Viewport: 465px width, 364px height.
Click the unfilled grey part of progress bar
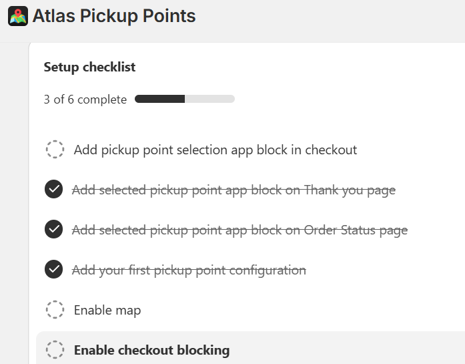click(209, 100)
